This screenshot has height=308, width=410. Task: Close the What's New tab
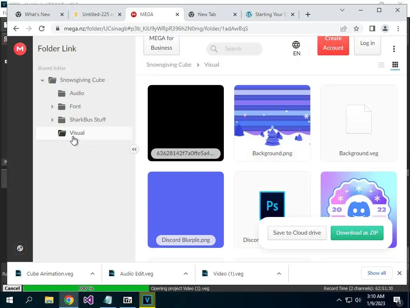[x=62, y=14]
